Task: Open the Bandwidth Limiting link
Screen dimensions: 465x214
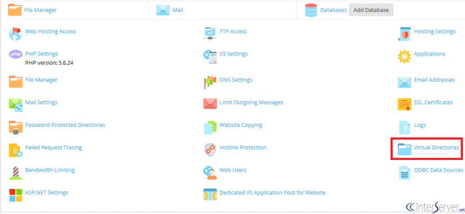Action: pos(50,170)
